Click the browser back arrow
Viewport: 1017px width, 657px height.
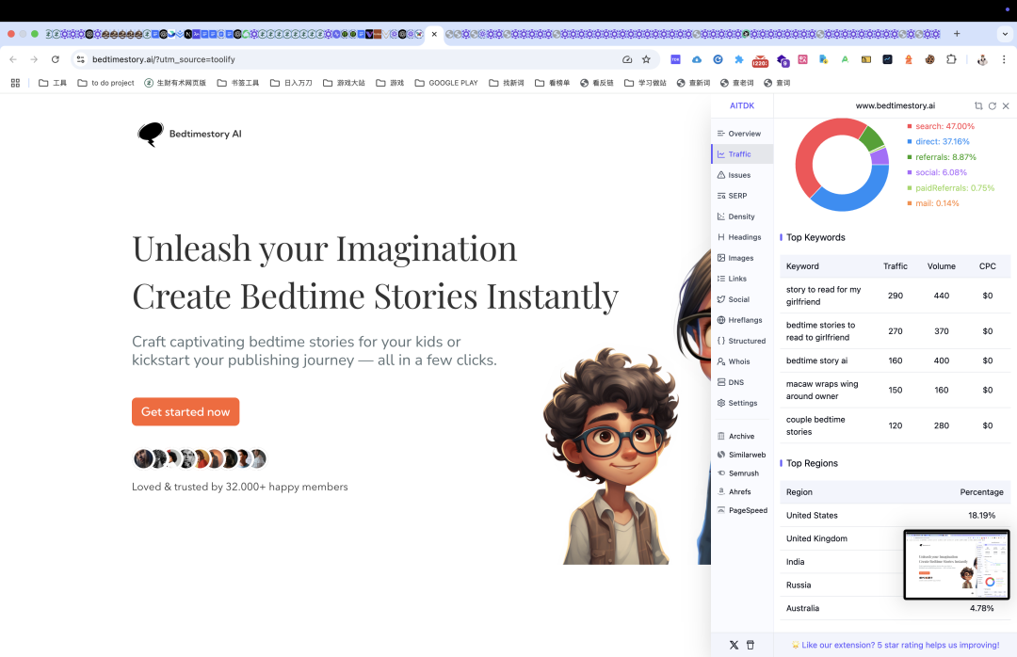[x=13, y=59]
